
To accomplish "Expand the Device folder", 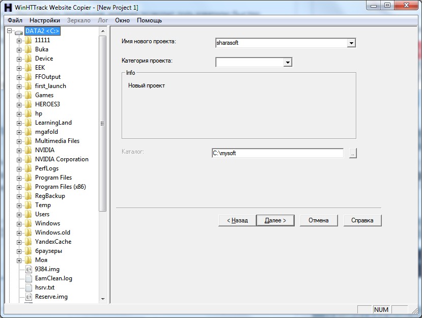I will coord(19,59).
